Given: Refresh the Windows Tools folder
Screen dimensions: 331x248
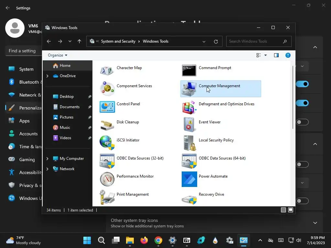Looking at the screenshot, I should (x=216, y=42).
